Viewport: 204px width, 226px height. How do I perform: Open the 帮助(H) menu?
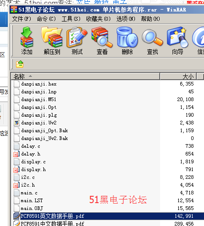(x=150, y=19)
